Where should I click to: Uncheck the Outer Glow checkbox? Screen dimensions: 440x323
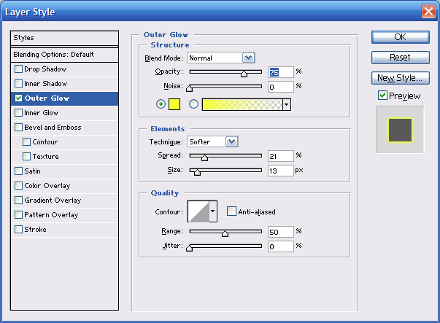click(x=18, y=98)
